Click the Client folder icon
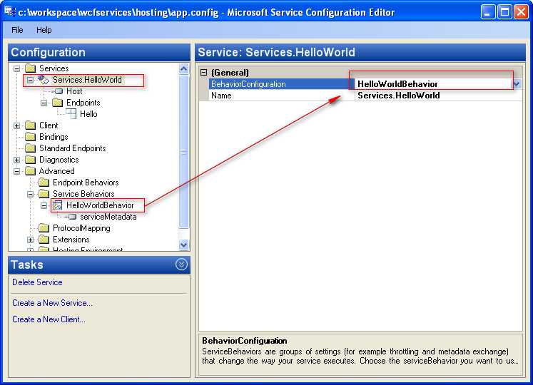The height and width of the screenshot is (385, 533). [x=30, y=125]
